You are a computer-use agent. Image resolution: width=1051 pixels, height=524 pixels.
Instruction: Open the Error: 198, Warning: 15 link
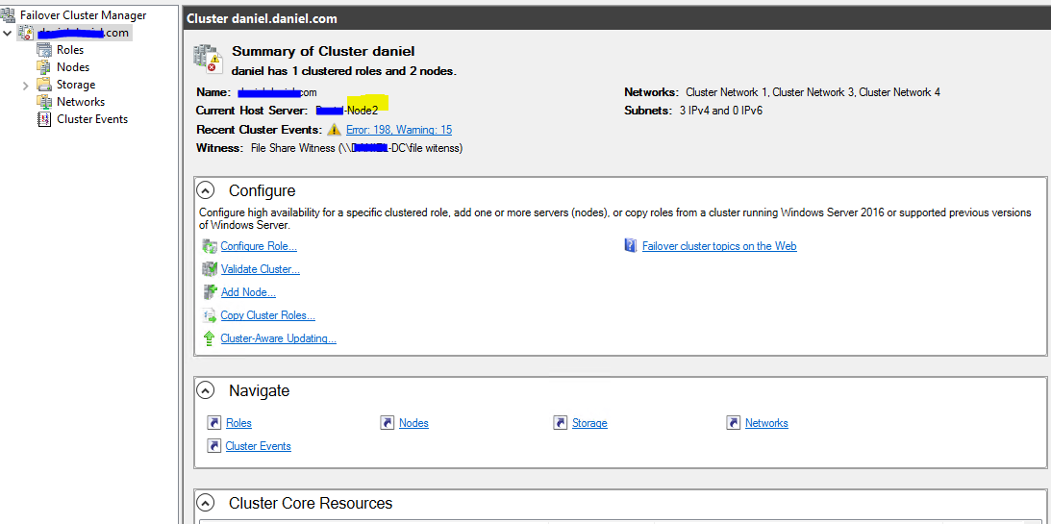pyautogui.click(x=399, y=130)
